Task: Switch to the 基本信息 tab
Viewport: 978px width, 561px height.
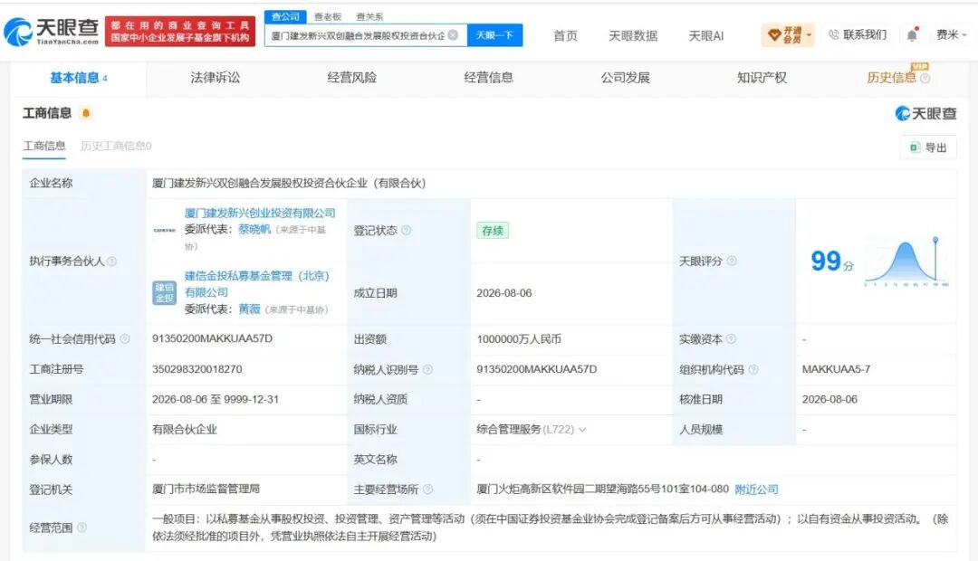Action: click(79, 78)
